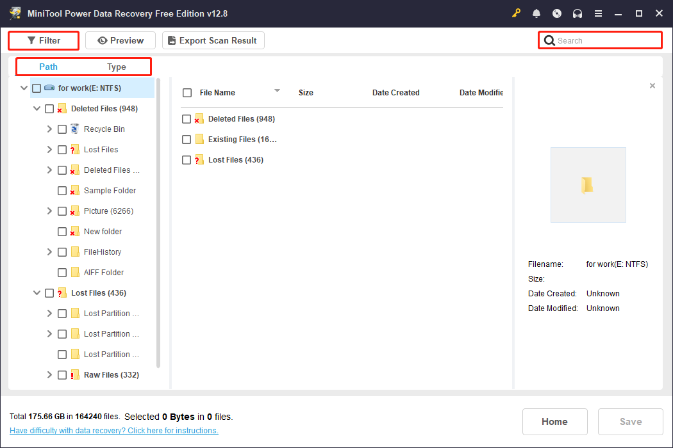Image resolution: width=673 pixels, height=448 pixels.
Task: Click the search magnifier icon
Action: [x=549, y=40]
